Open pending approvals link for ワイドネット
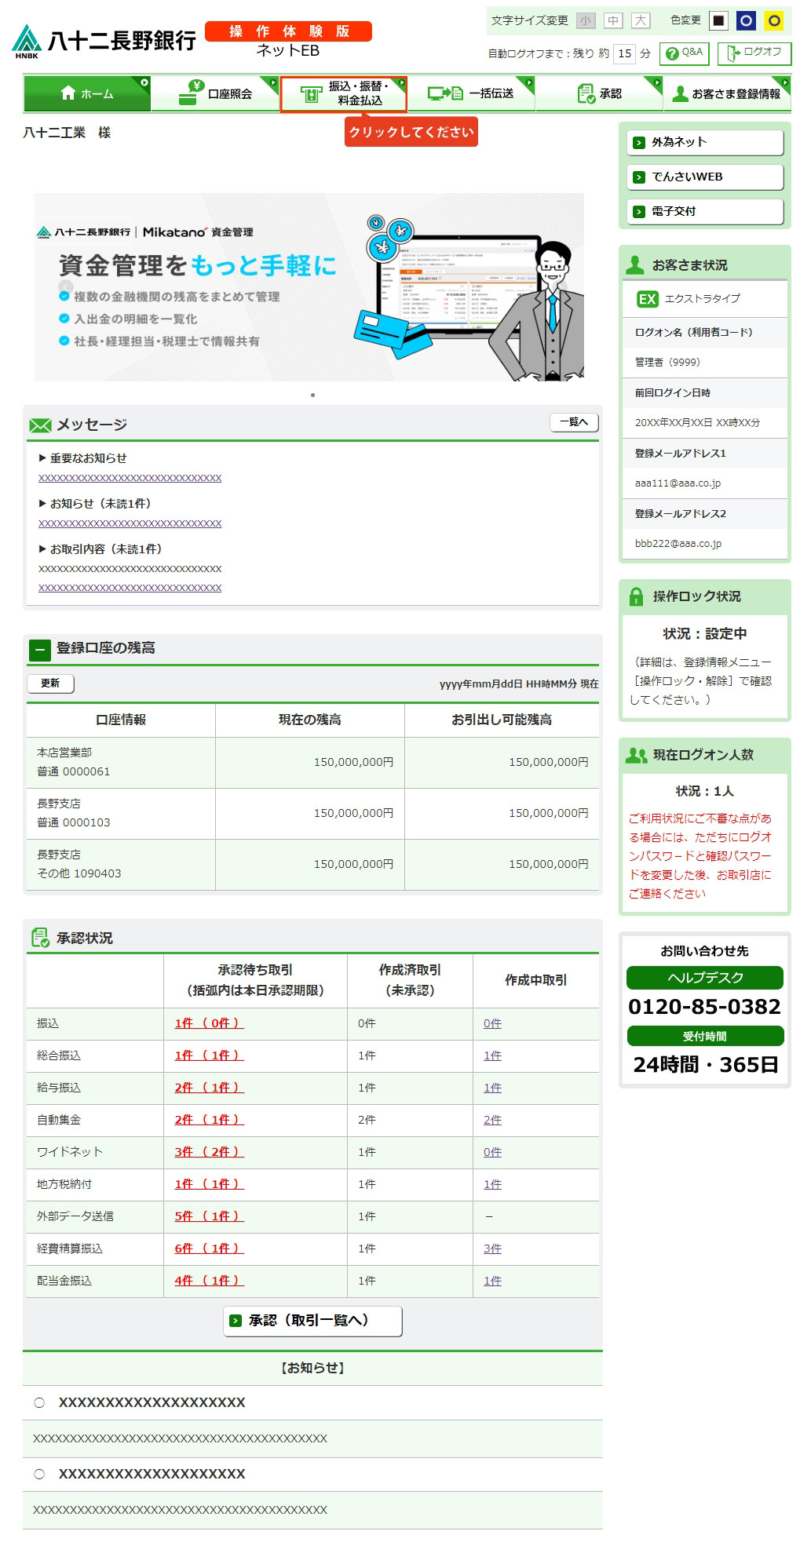This screenshot has height=1553, width=800. [209, 1152]
